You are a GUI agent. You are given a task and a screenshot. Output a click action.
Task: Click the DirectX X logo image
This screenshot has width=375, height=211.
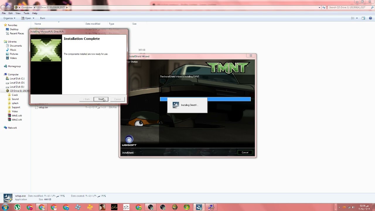(46, 50)
